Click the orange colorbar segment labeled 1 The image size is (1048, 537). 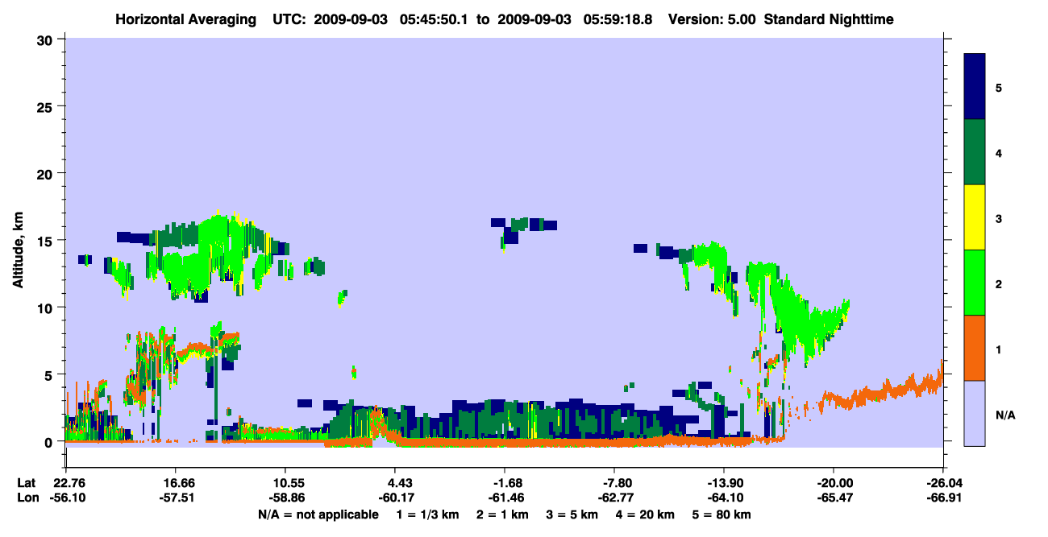coord(975,348)
